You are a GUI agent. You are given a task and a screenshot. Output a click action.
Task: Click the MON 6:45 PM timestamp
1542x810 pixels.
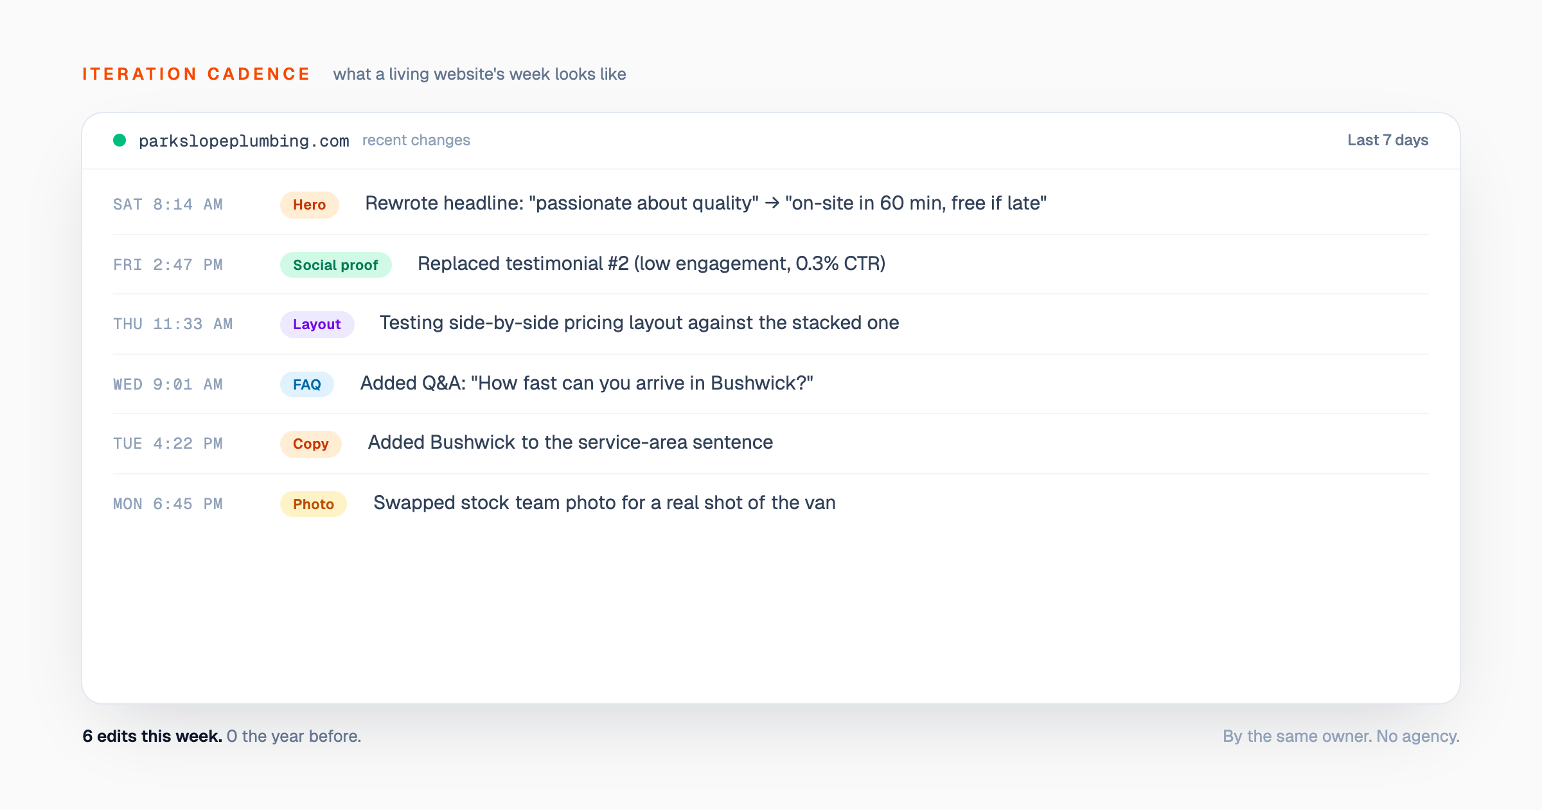tap(168, 504)
